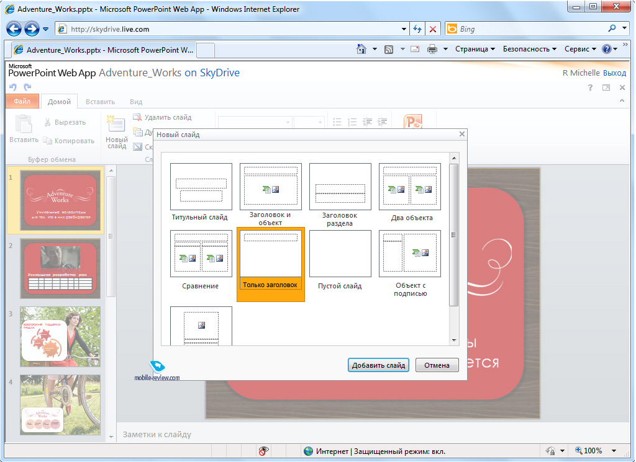Select slide 4 thumbnail with bicycle
This screenshot has height=462, width=636.
60,405
